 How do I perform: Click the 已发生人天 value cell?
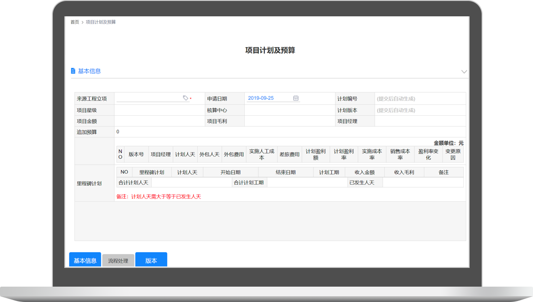423,182
